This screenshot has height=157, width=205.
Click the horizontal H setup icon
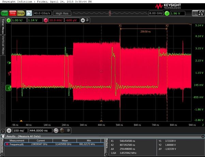pos(9,131)
